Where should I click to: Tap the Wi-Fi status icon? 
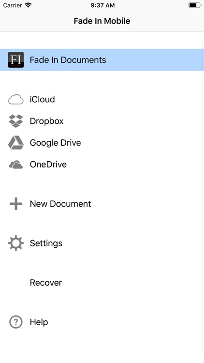click(x=28, y=5)
